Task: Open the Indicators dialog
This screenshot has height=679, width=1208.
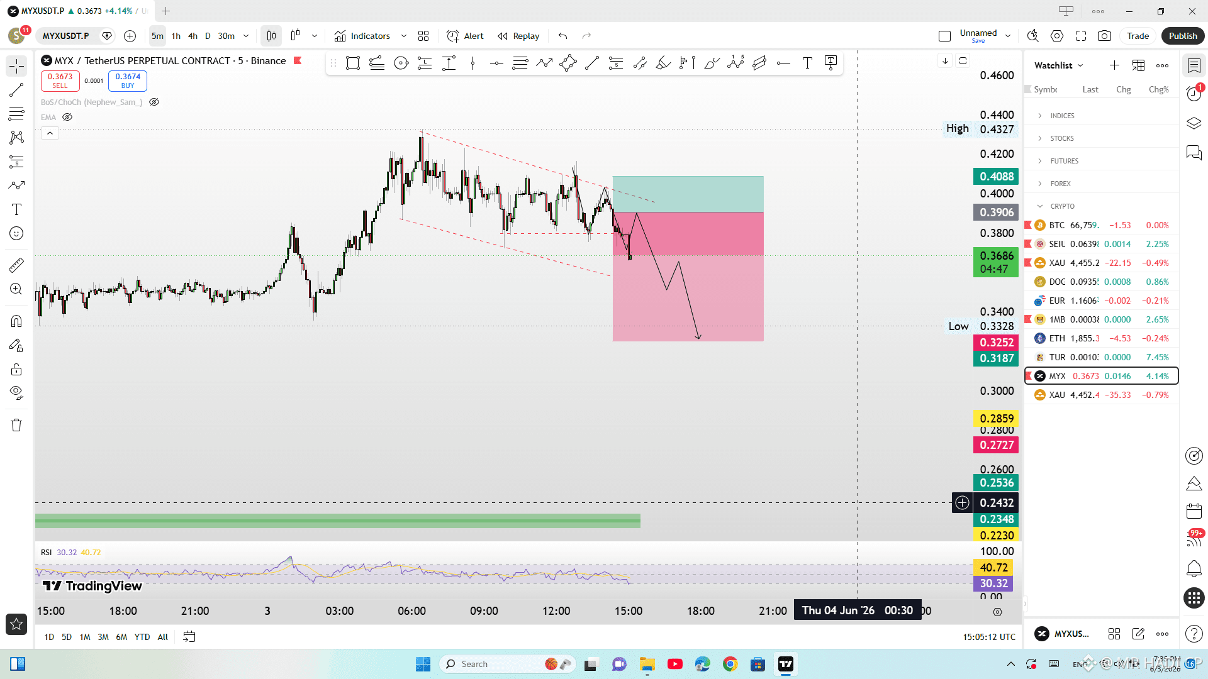Action: (362, 36)
